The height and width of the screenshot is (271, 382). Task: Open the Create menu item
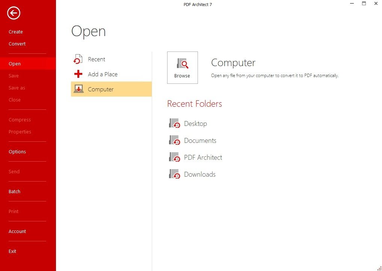pyautogui.click(x=16, y=32)
